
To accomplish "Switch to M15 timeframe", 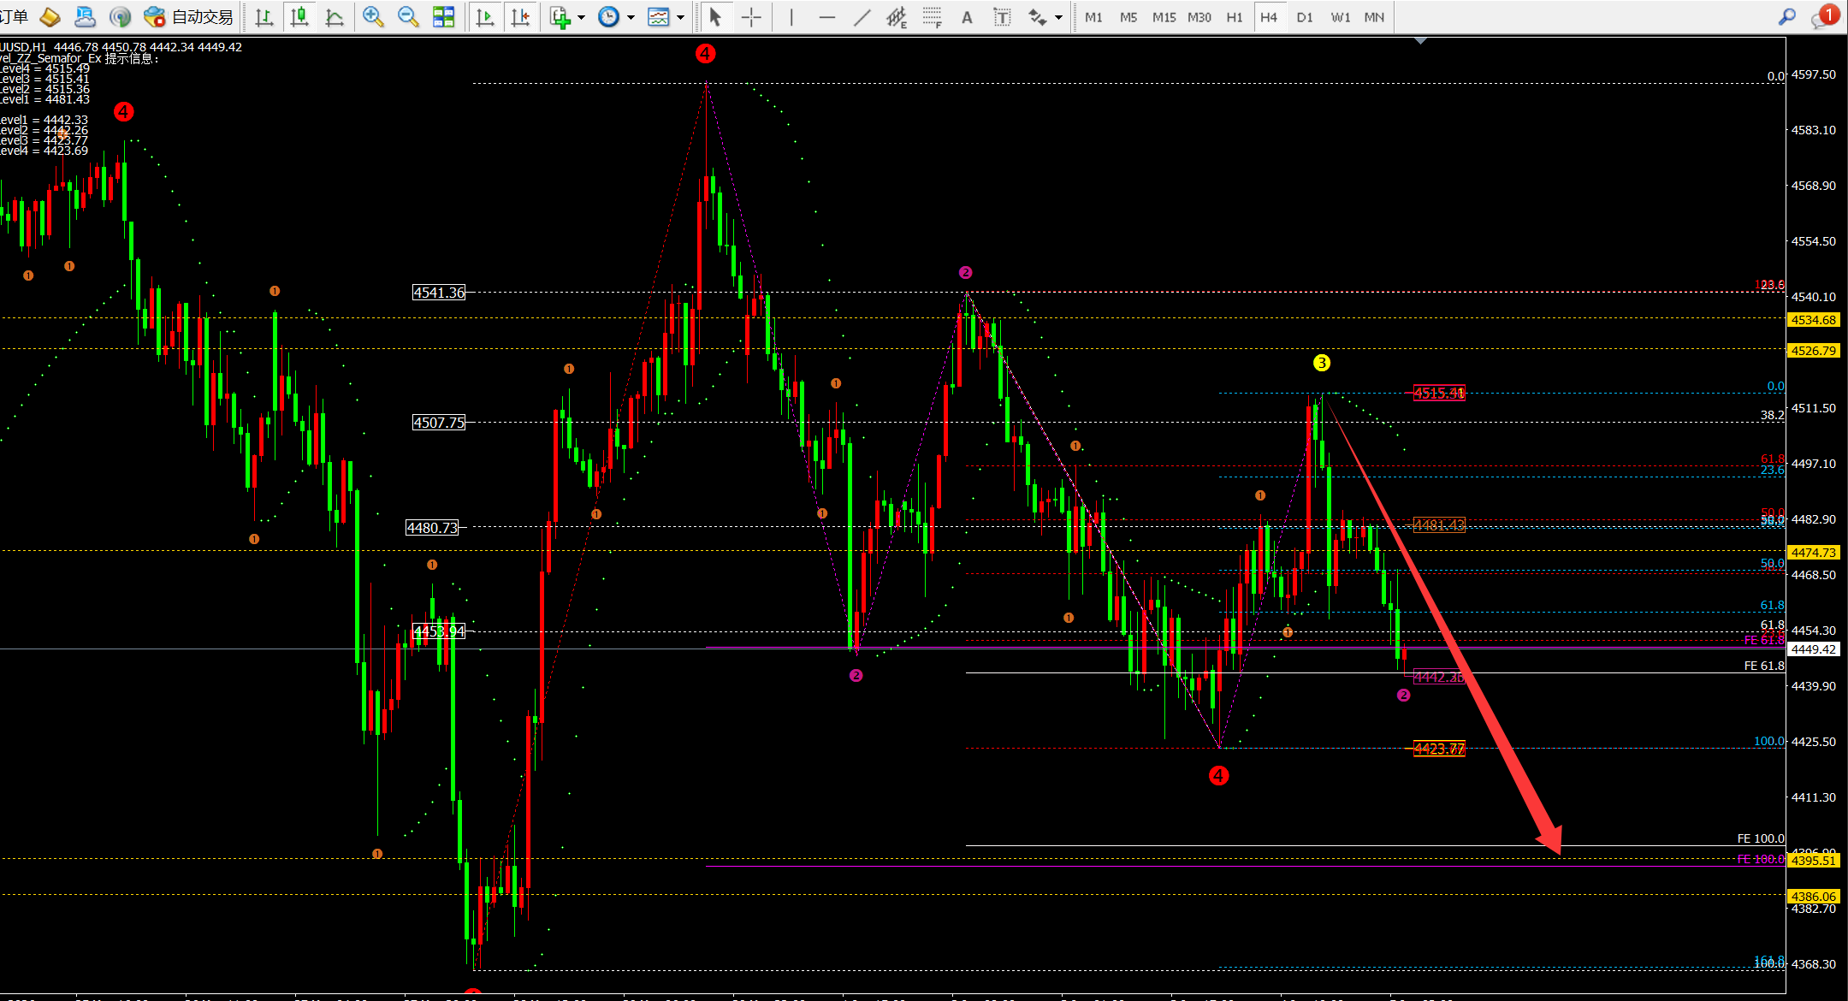I will pos(1164,17).
